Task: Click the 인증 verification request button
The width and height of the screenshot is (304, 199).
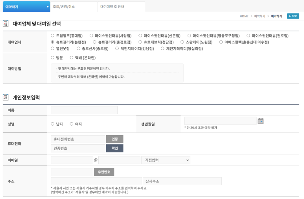Action: (114, 139)
